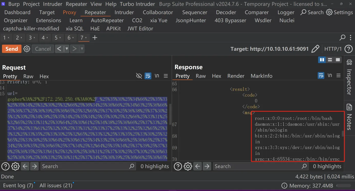355x191 pixels.
Task: Open Search from top toolbar
Action: tap(312, 12)
